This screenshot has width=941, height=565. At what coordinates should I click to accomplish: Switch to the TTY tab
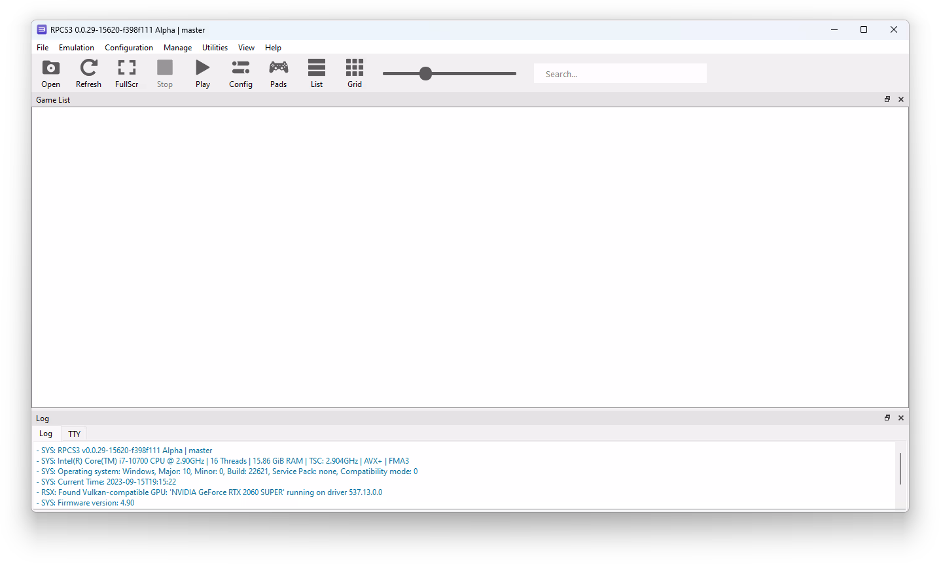point(75,434)
